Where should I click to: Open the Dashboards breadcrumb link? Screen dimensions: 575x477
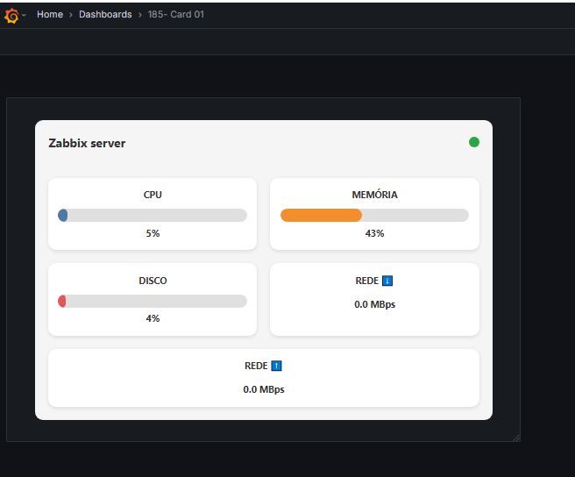[105, 14]
